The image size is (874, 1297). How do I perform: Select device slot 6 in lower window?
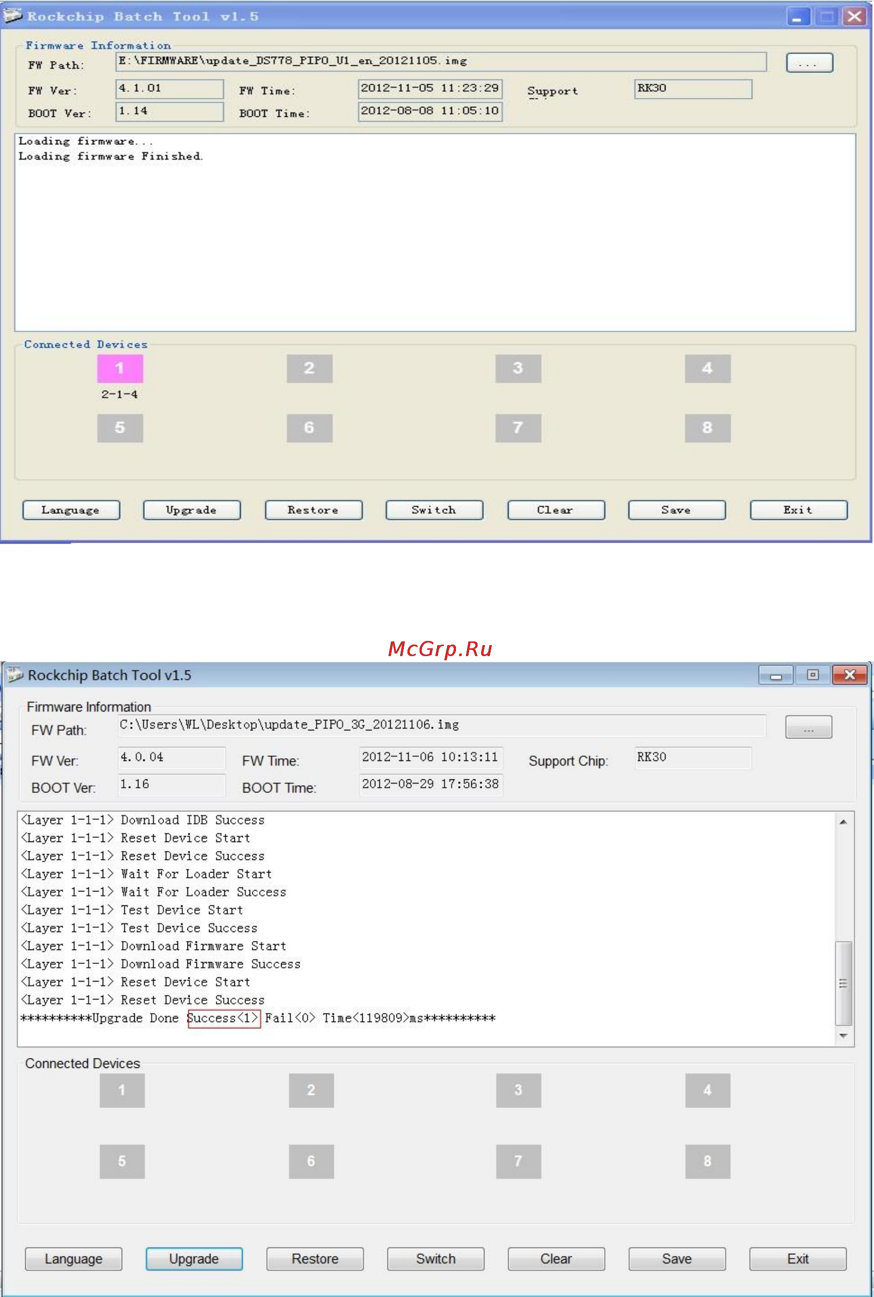[x=311, y=1161]
